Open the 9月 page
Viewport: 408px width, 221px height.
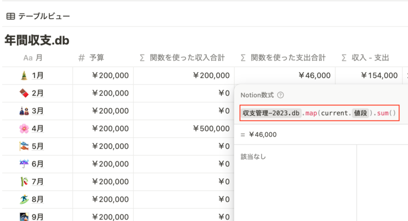[x=37, y=217]
